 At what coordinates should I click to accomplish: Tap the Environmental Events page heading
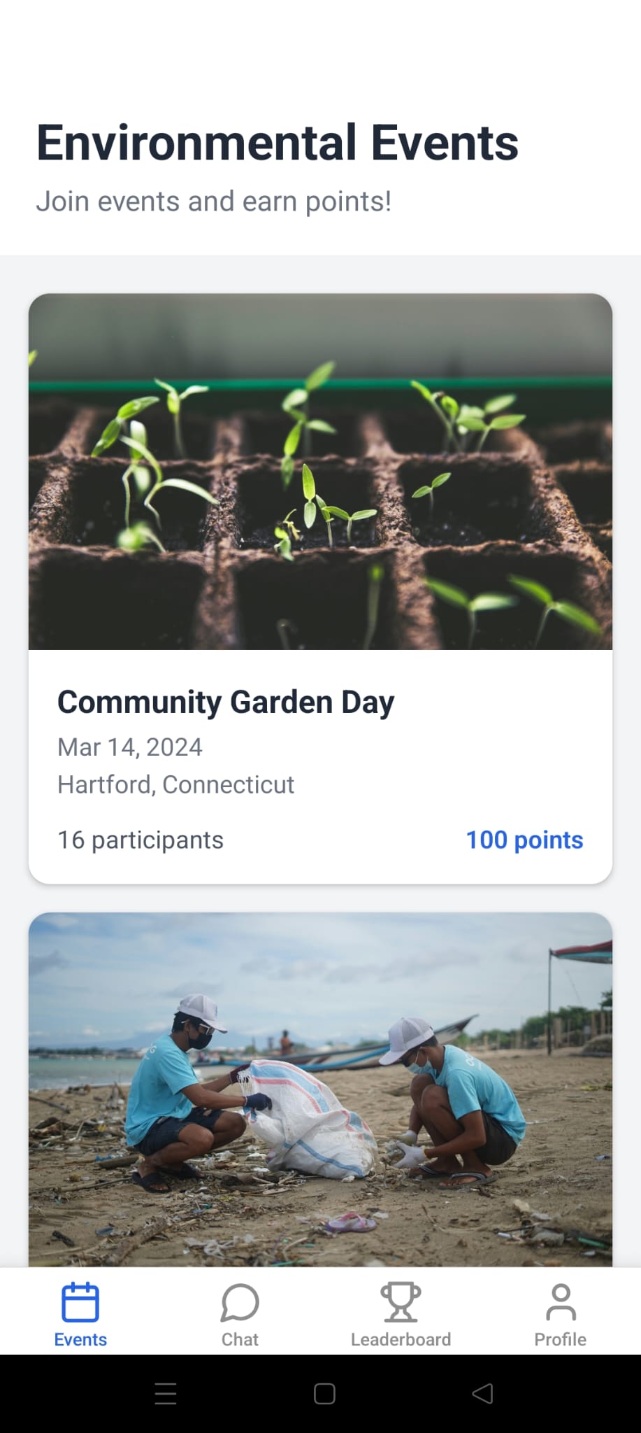click(x=278, y=143)
